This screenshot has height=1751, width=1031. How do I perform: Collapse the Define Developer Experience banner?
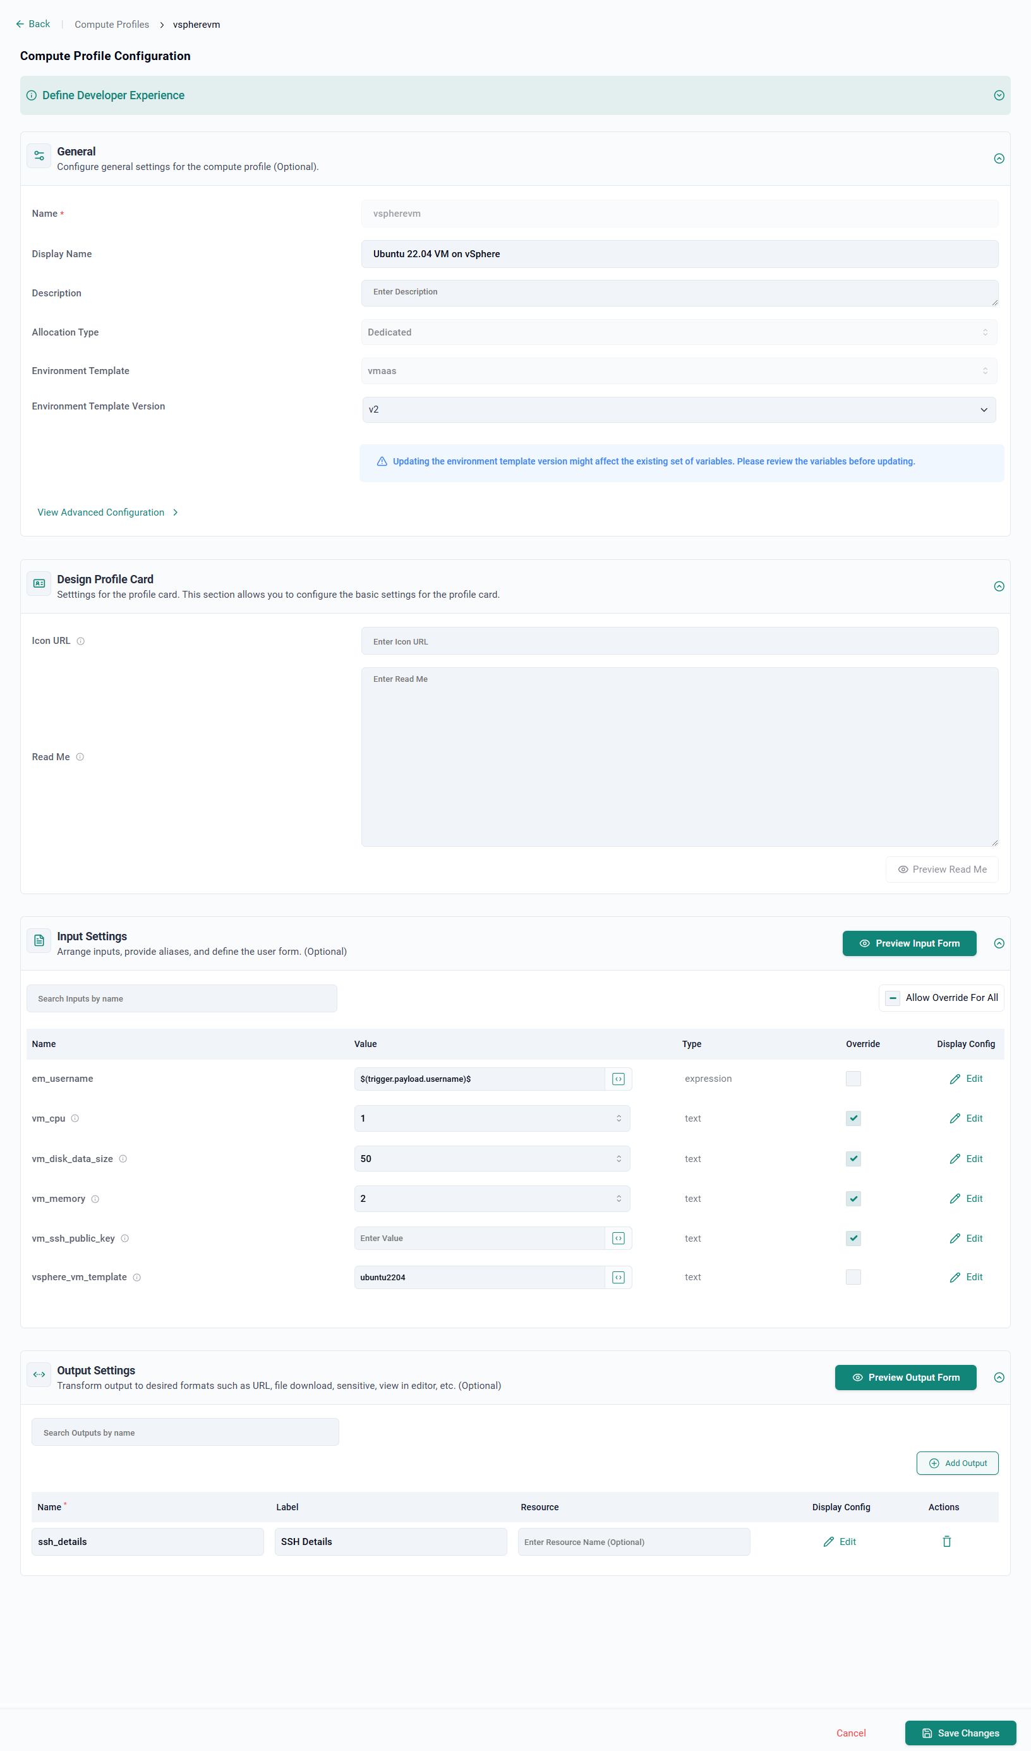click(999, 96)
